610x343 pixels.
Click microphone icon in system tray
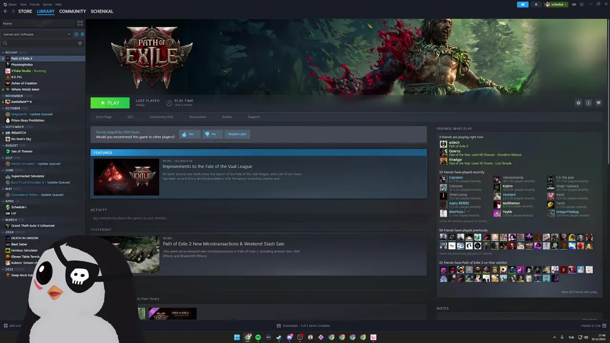[562, 337]
